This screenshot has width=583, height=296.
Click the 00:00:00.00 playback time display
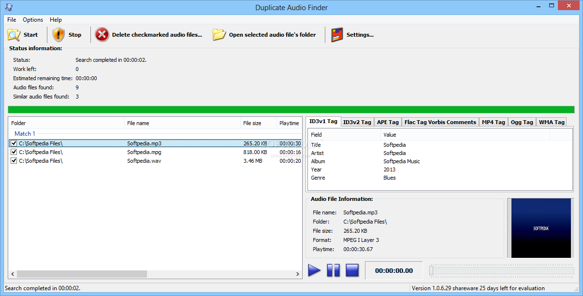click(x=394, y=271)
